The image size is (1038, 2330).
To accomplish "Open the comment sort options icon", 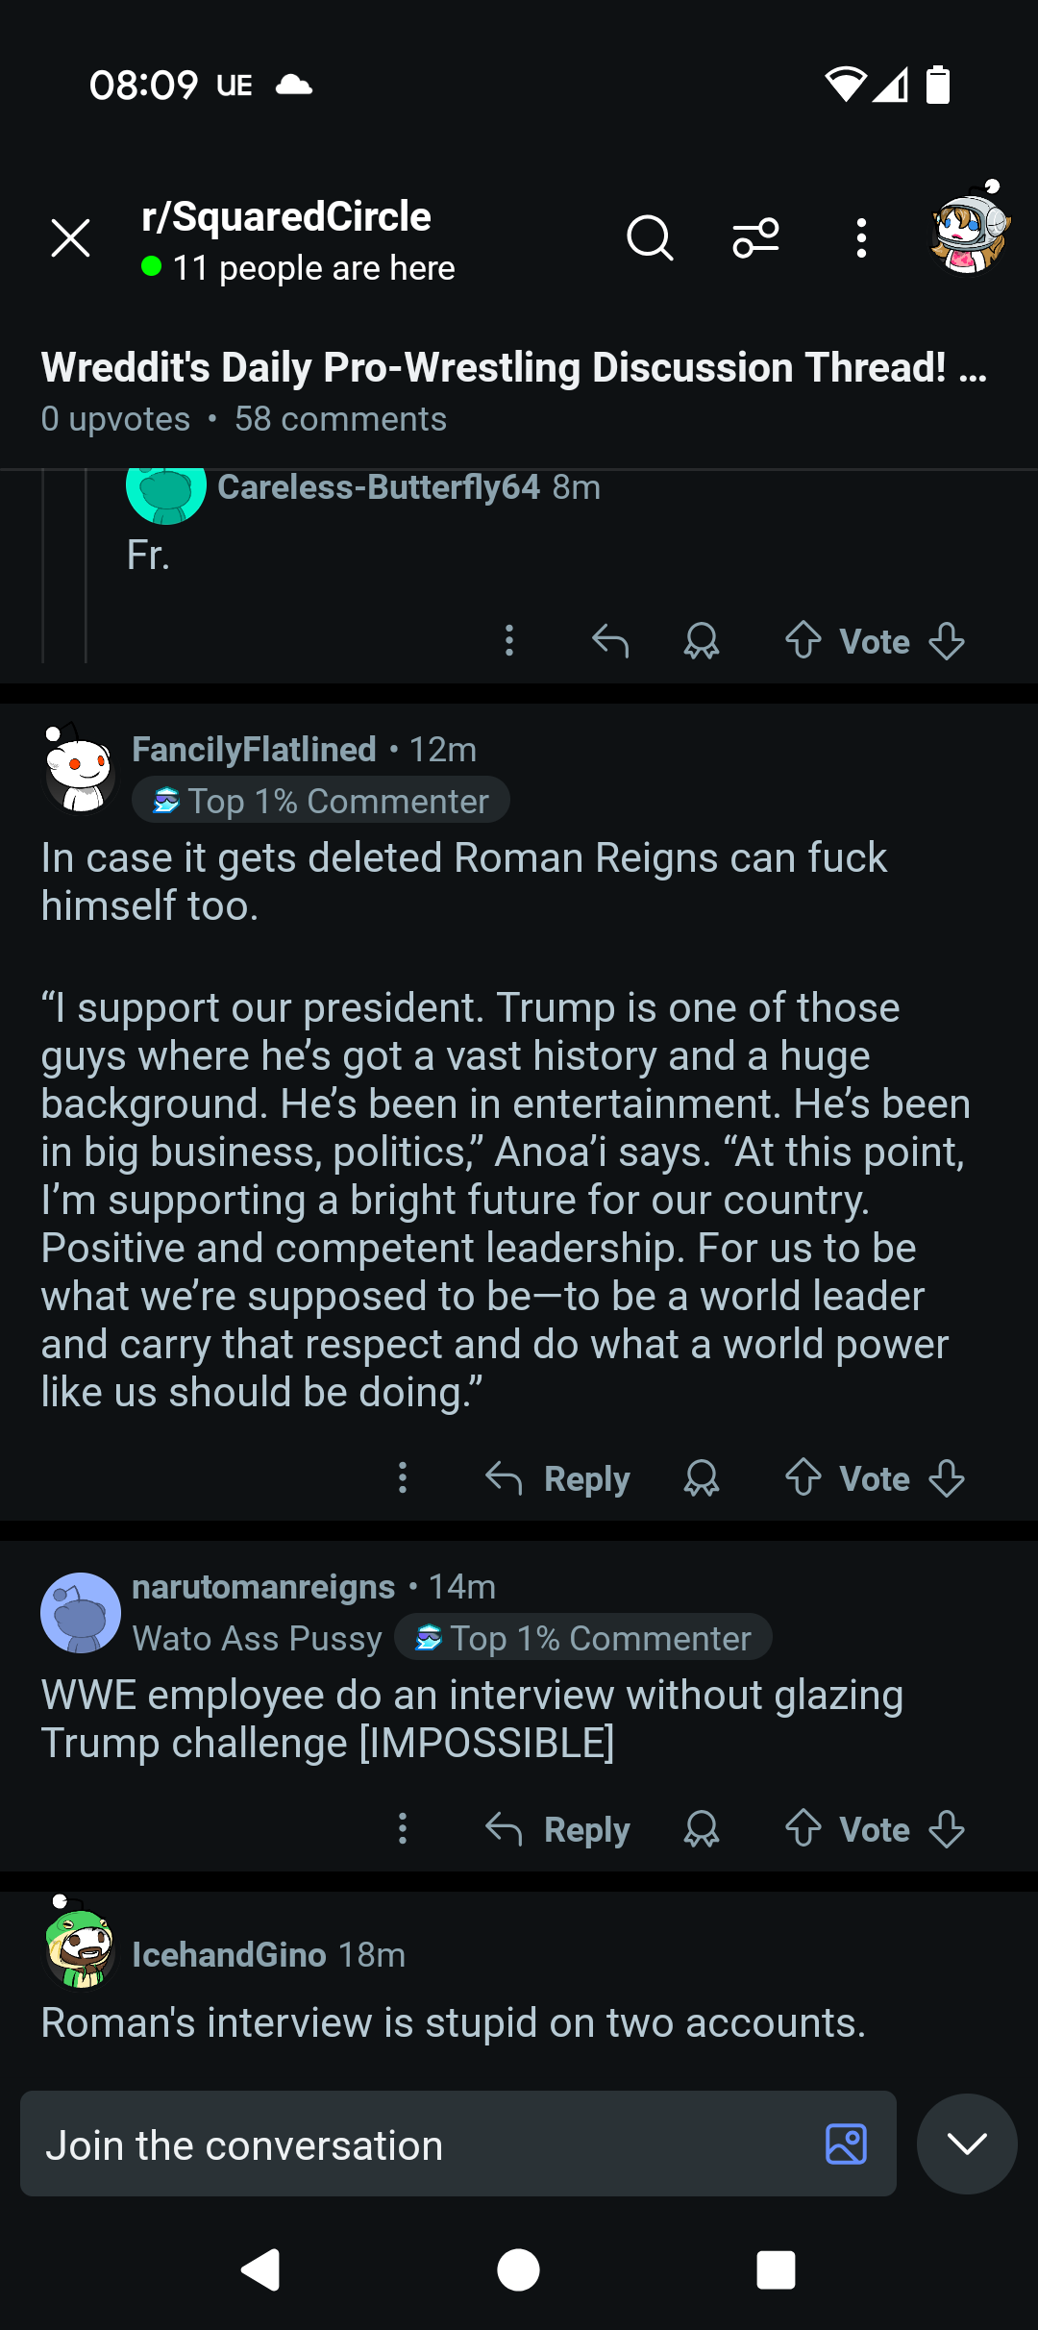I will coord(756,237).
